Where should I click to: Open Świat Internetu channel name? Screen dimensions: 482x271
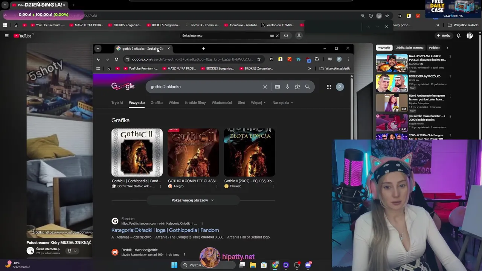[x=46, y=249]
